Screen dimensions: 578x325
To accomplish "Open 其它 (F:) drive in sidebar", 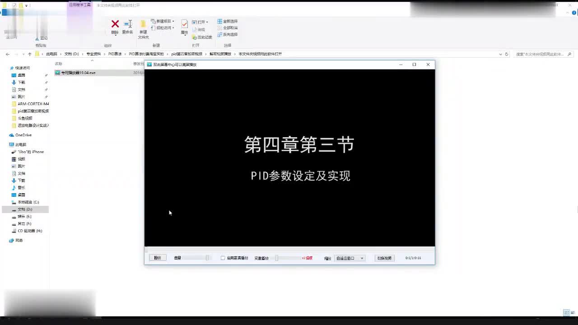I will pos(21,224).
